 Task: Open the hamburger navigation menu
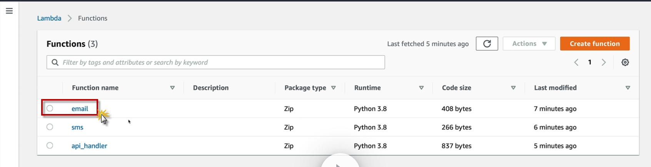coord(9,11)
